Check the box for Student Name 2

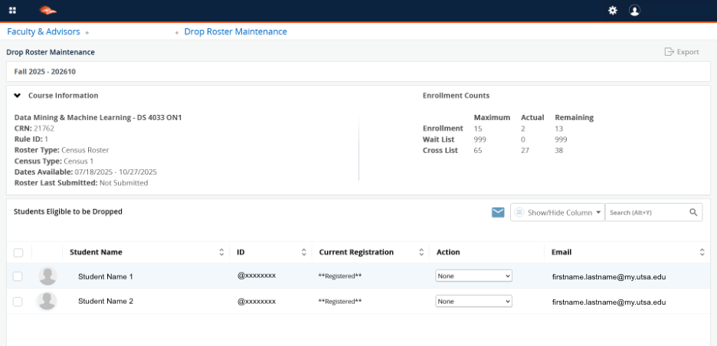pos(18,302)
